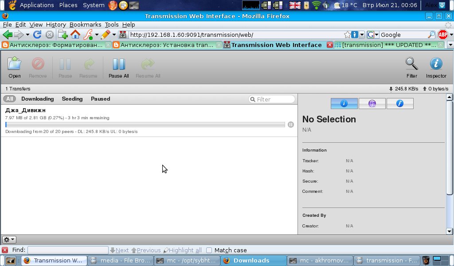Open the Tools menu
The image size is (454, 266).
click(112, 24)
